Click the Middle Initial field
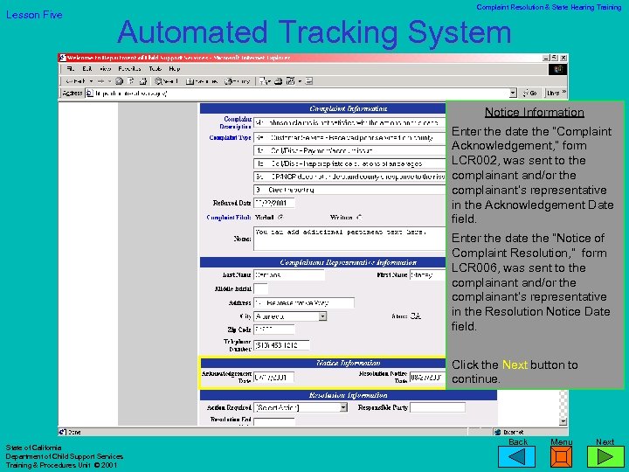Viewport: 629px width, 472px height. point(260,288)
